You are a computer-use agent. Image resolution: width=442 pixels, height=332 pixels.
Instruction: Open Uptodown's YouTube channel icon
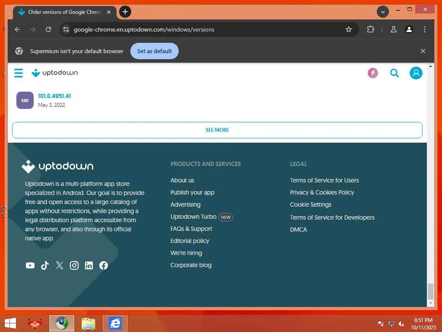[30, 265]
